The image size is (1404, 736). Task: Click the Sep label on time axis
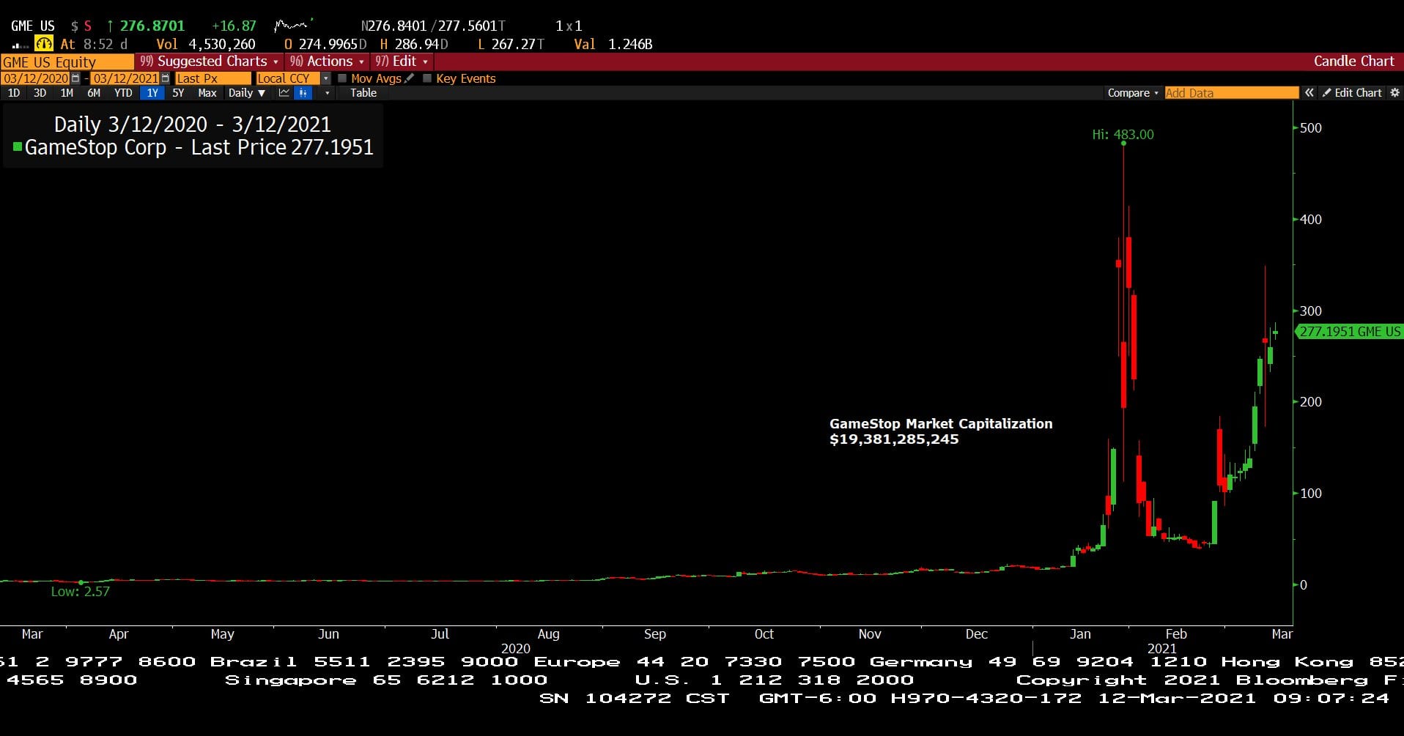(x=655, y=634)
